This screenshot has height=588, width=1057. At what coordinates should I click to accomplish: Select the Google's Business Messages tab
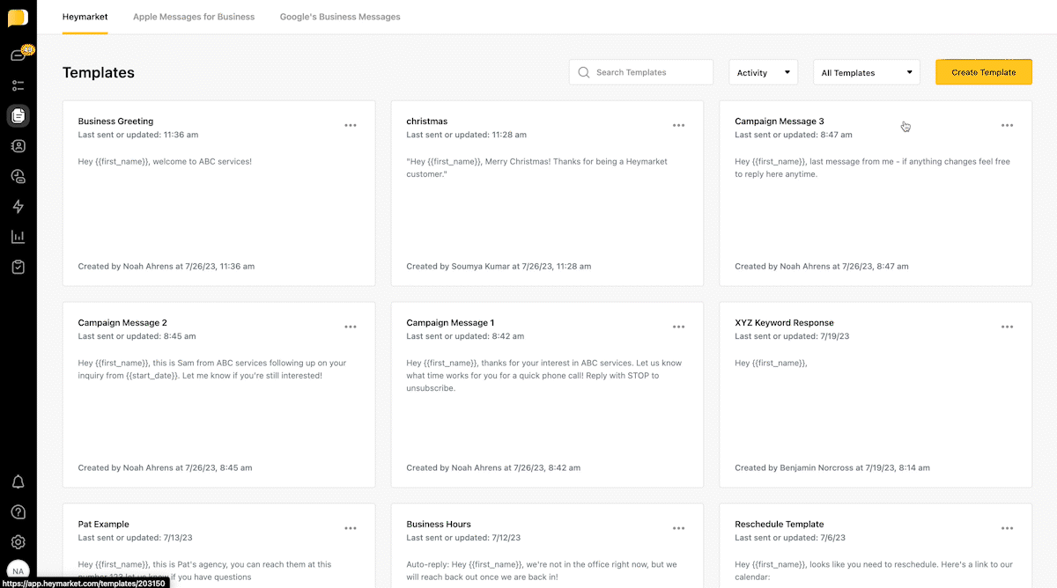[340, 16]
